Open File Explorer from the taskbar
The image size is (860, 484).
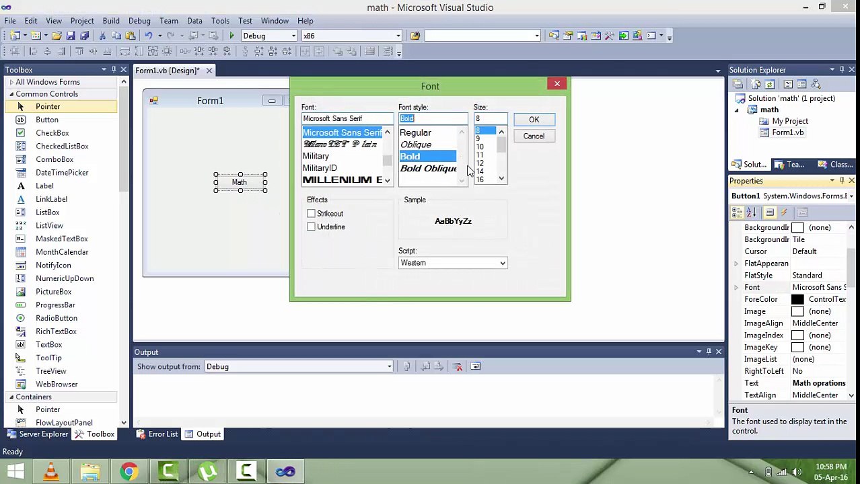pos(90,471)
